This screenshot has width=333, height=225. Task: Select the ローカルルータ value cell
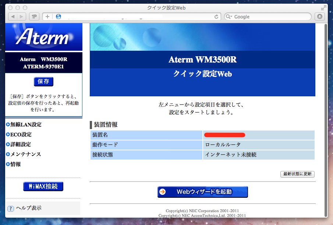(259, 145)
